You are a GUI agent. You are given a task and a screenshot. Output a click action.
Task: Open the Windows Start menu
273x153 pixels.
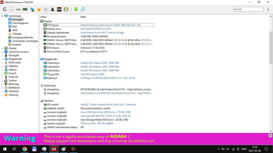point(5,149)
